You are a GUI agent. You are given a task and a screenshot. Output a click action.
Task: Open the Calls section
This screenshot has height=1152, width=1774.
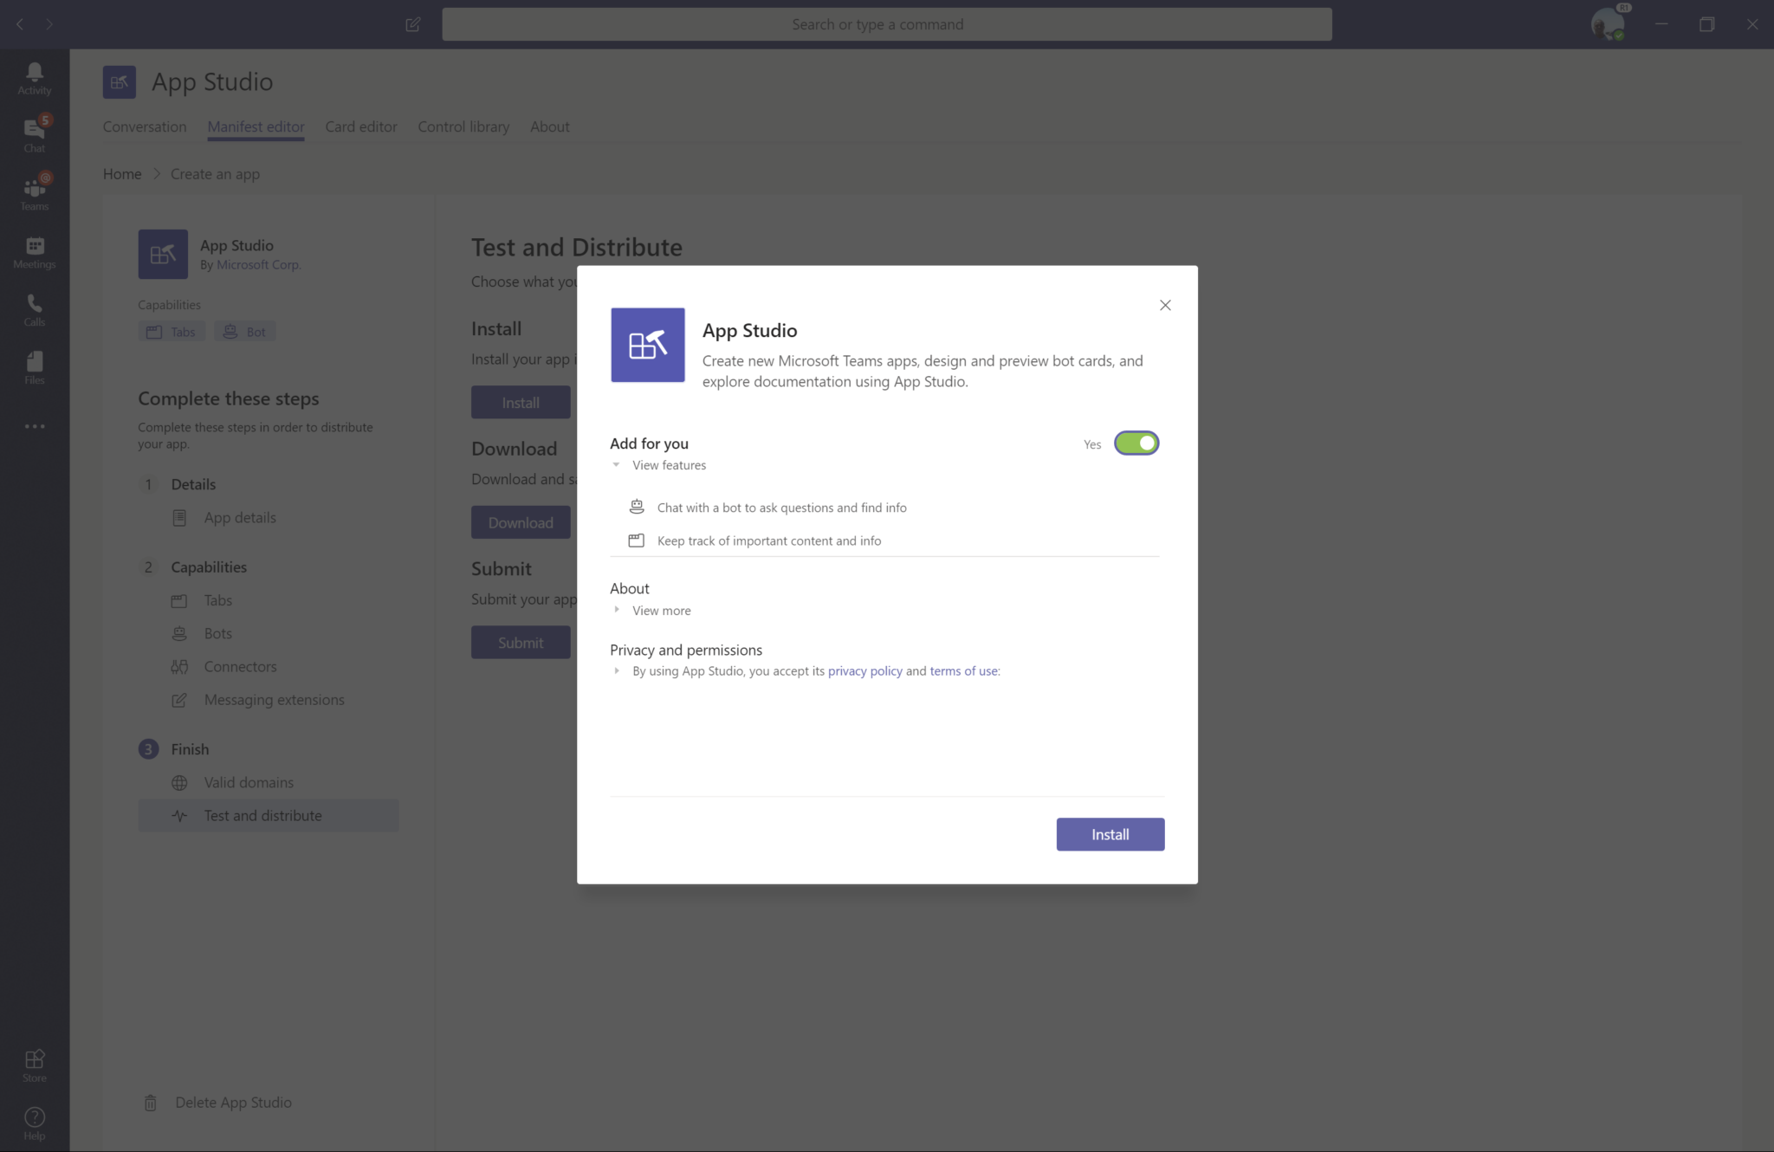pyautogui.click(x=33, y=309)
